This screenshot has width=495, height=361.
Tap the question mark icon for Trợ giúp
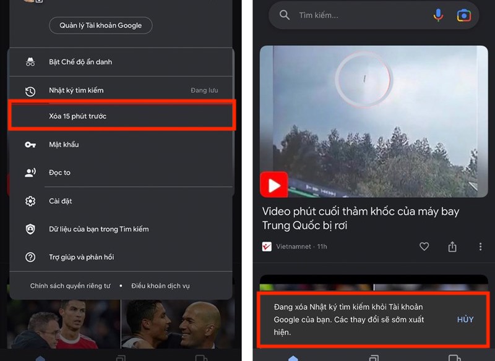[30, 257]
